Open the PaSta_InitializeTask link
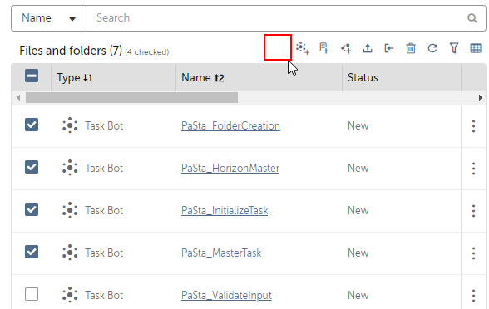This screenshot has width=489, height=309. click(x=225, y=211)
